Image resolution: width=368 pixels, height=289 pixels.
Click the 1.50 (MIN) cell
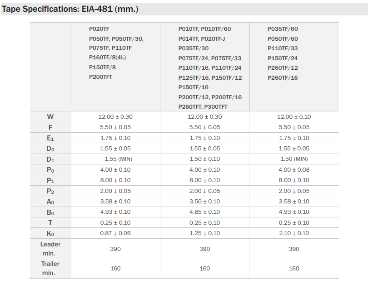click(294, 159)
